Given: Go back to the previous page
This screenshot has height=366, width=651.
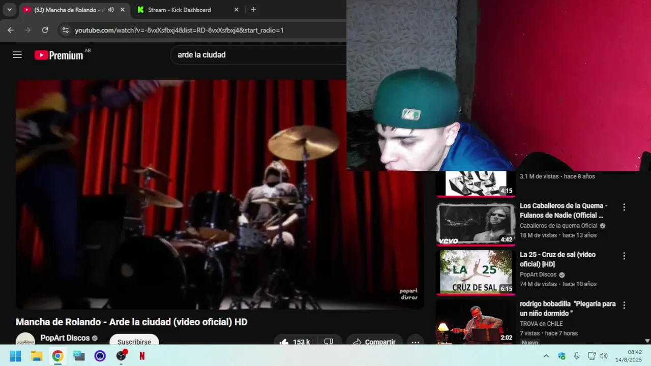Looking at the screenshot, I should (x=11, y=30).
